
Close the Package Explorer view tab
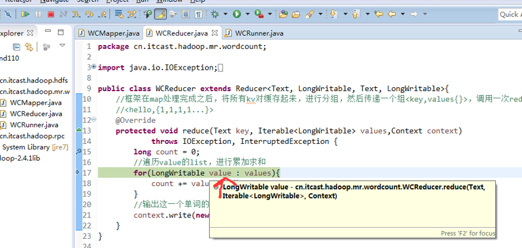[x=30, y=33]
